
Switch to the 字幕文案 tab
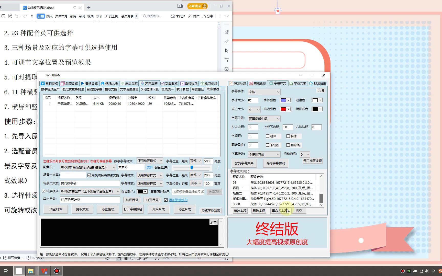[x=297, y=83]
